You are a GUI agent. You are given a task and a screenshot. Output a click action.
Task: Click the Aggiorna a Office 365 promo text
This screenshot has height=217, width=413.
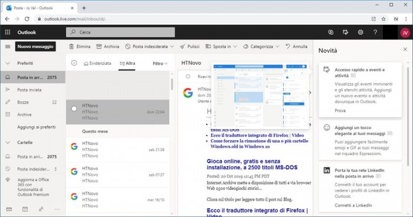[x=33, y=187]
